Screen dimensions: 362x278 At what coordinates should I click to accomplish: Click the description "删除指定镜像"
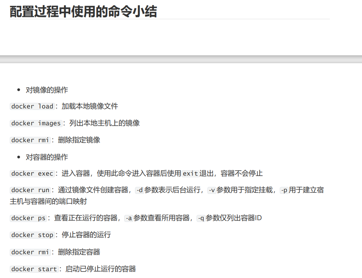click(x=79, y=140)
